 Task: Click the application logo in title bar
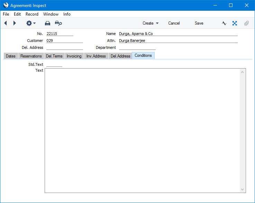pos(6,5)
